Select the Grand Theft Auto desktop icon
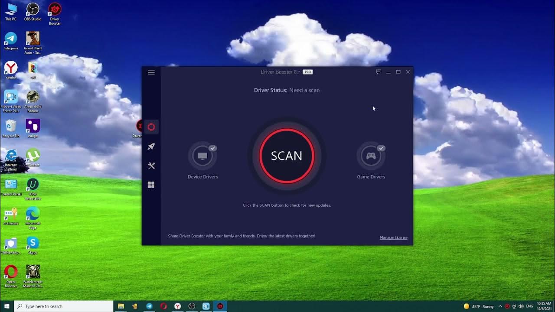 33,43
